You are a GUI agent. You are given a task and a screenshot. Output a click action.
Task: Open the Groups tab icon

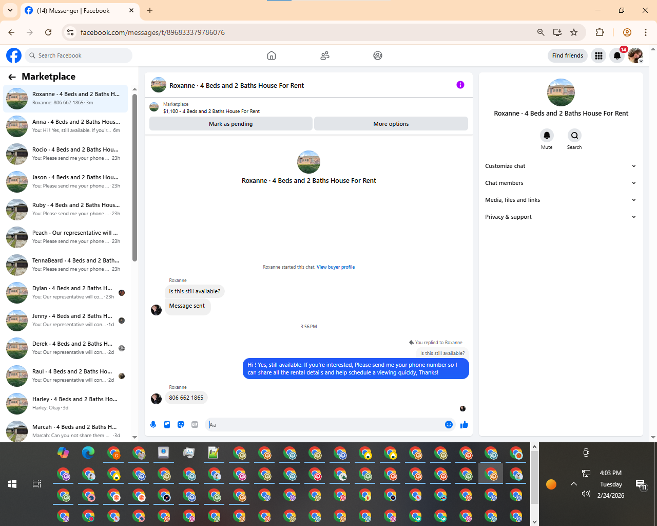pyautogui.click(x=378, y=55)
